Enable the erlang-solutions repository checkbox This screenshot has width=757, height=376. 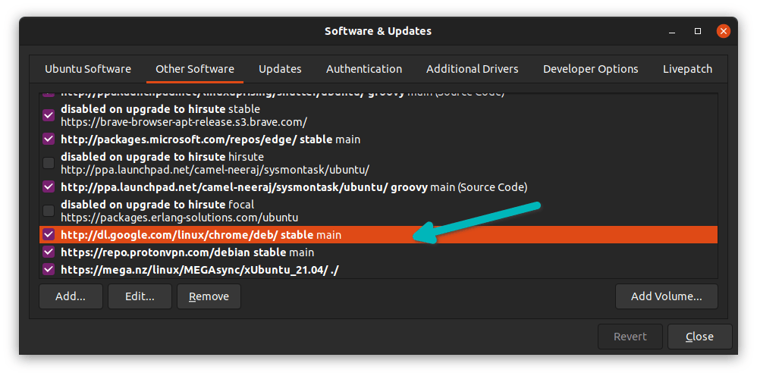tap(49, 210)
